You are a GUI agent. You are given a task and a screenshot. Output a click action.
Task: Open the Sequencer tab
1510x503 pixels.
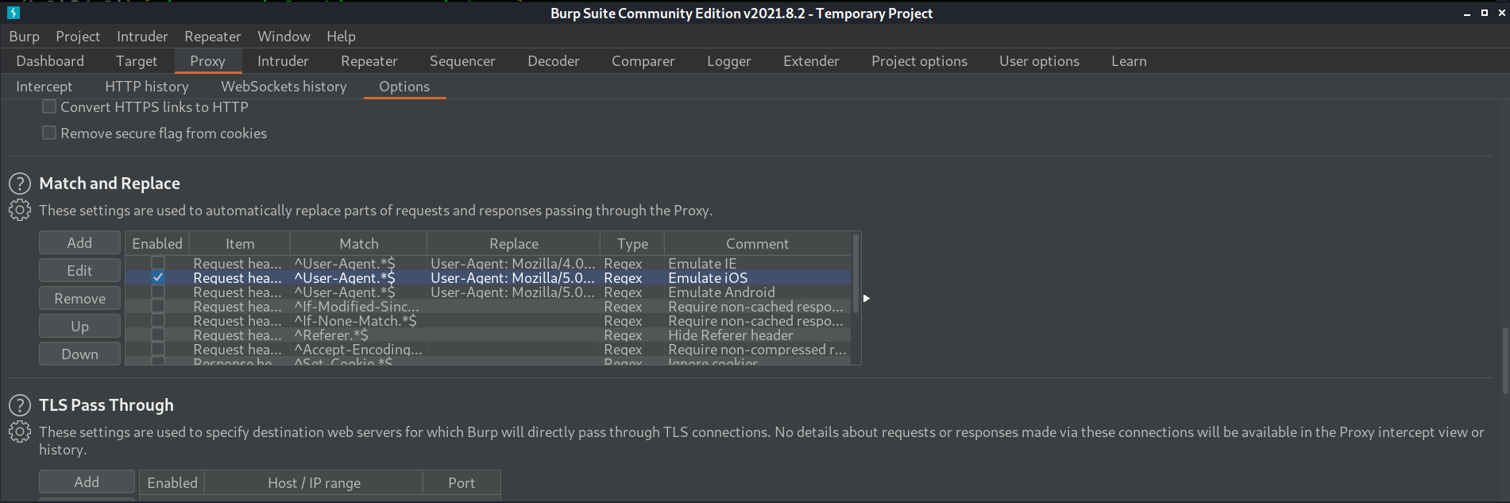pyautogui.click(x=462, y=61)
